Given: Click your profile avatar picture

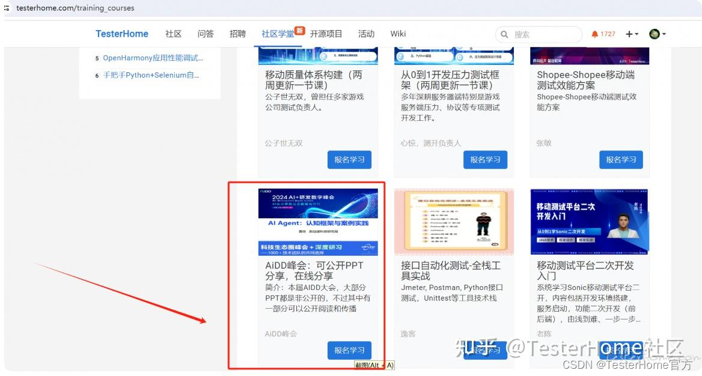Looking at the screenshot, I should pyautogui.click(x=654, y=34).
